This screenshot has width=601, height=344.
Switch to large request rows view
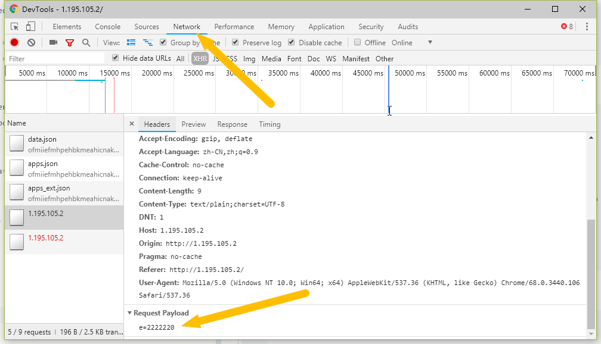(131, 42)
